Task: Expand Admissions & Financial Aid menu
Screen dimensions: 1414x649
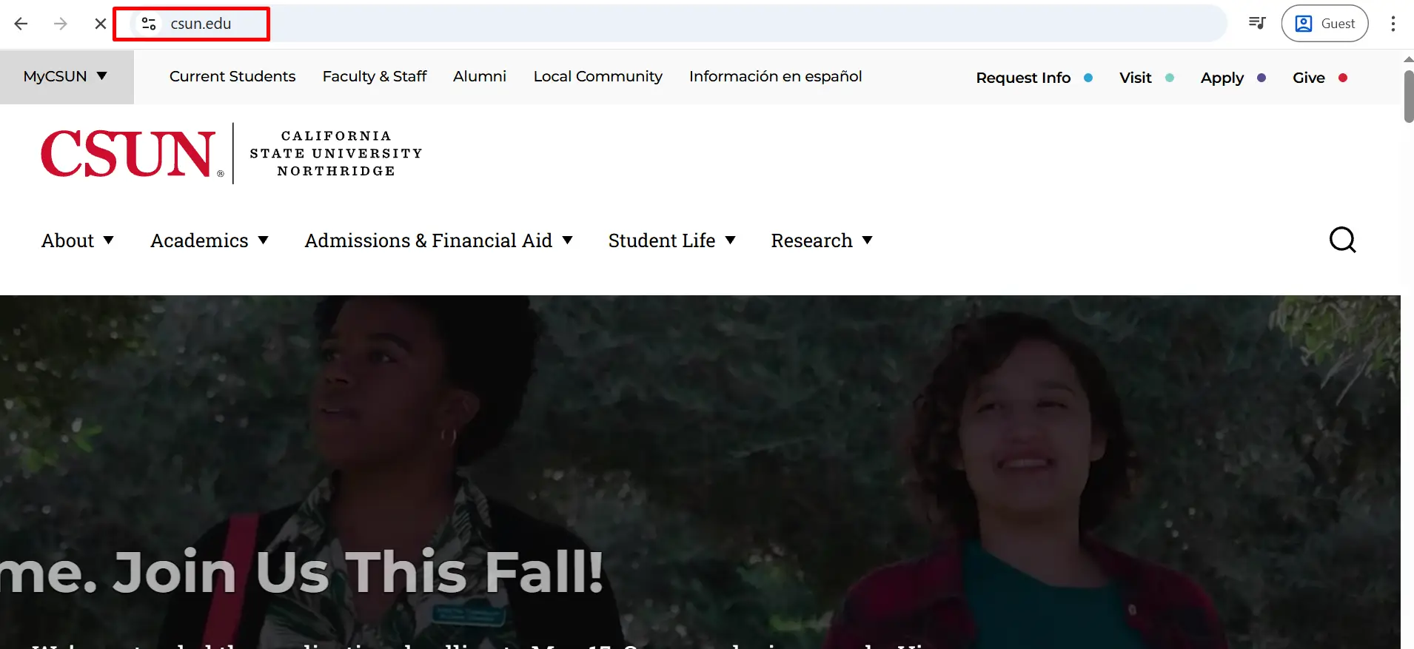Action: 439,241
